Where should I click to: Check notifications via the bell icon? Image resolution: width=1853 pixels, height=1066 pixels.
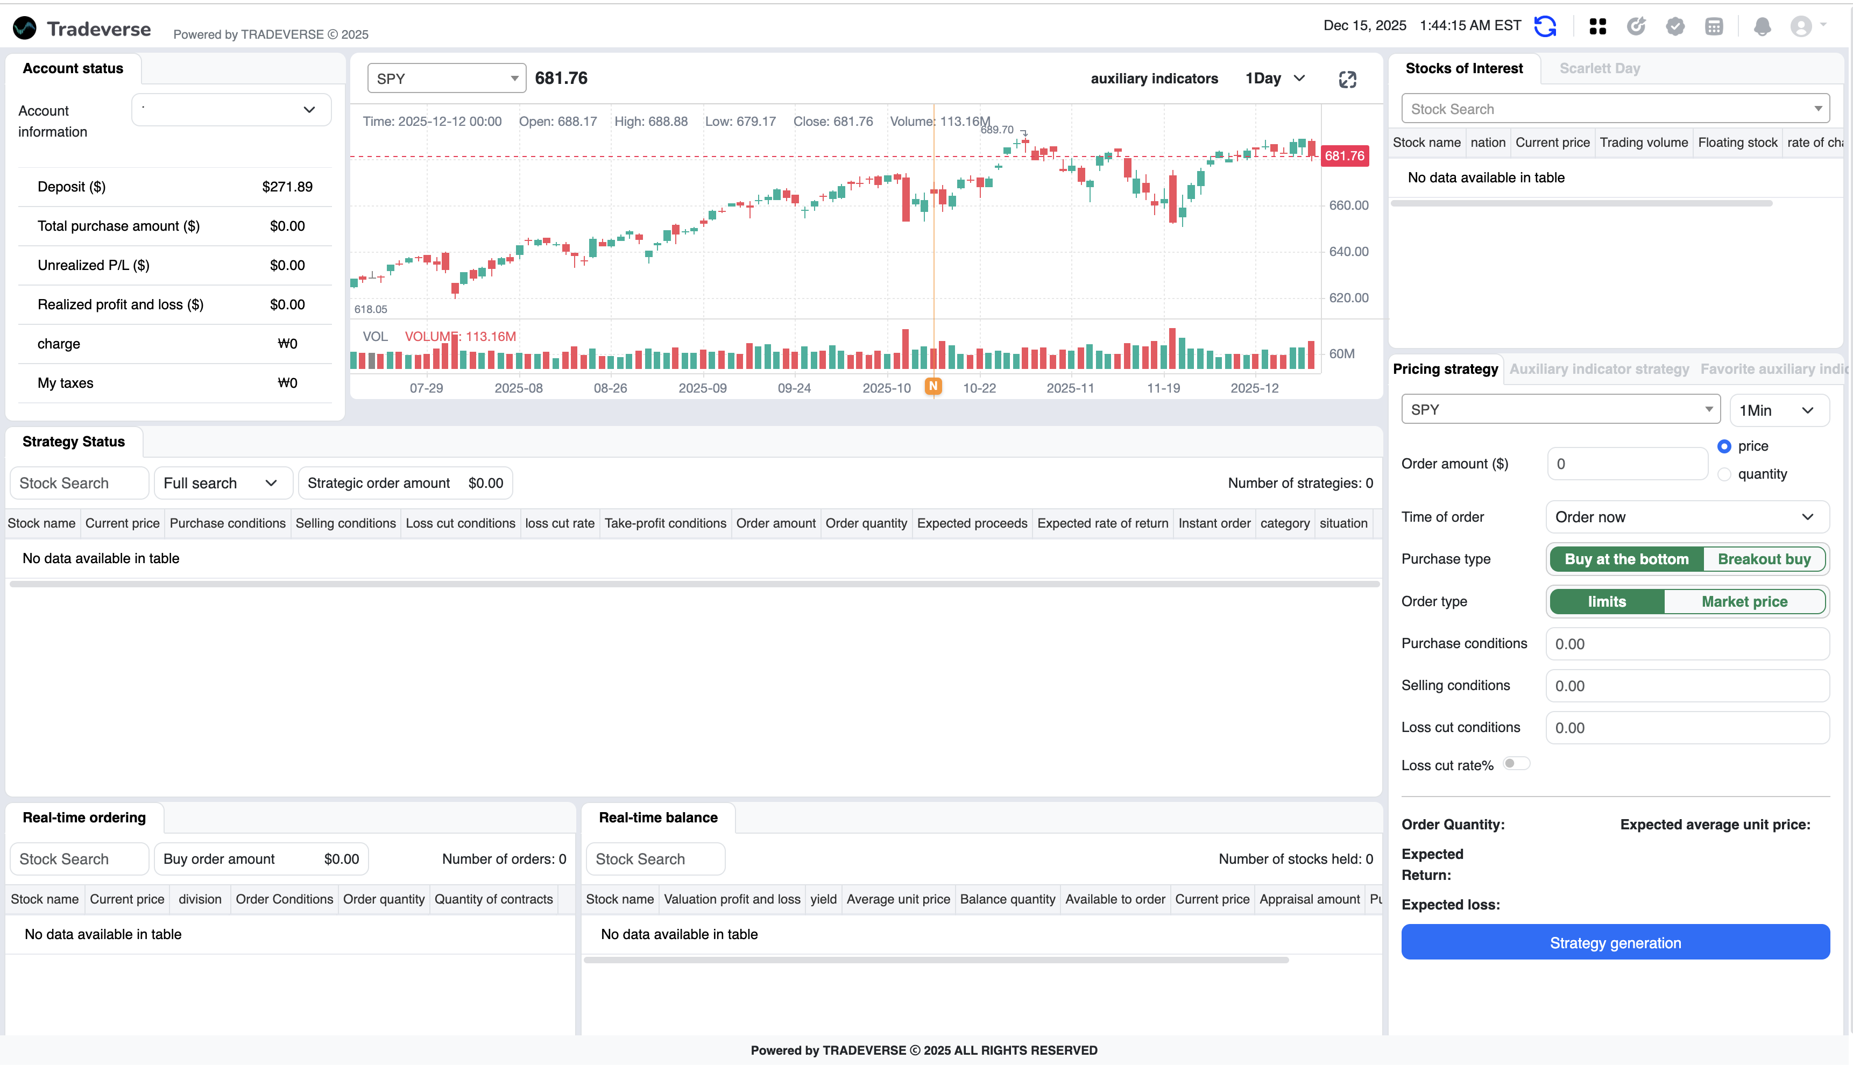point(1763,26)
